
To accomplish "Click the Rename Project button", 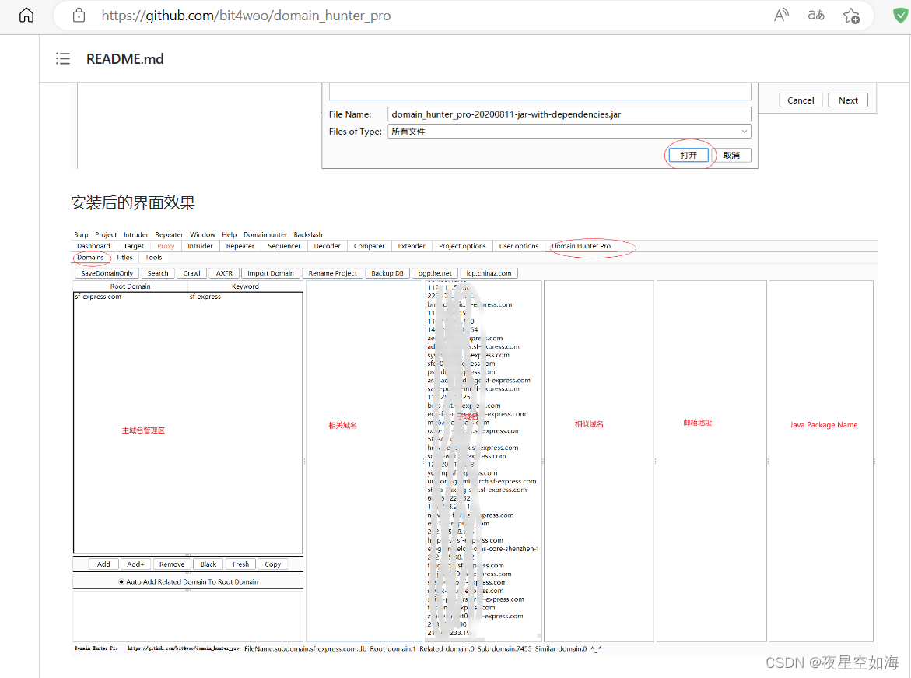I will [x=332, y=273].
